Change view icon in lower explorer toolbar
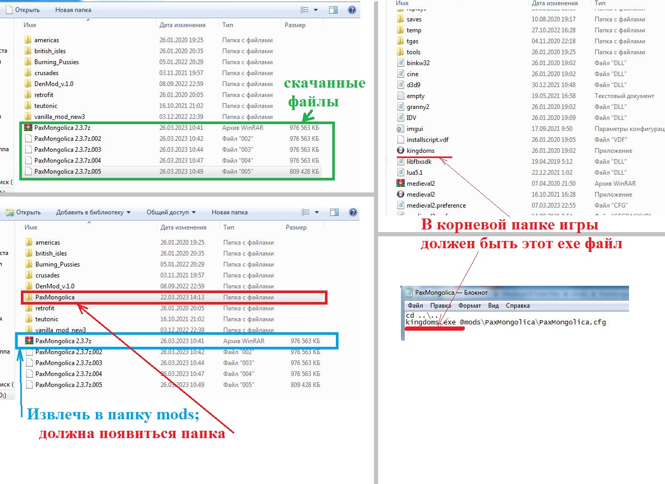Image resolution: width=665 pixels, height=484 pixels. (306, 212)
